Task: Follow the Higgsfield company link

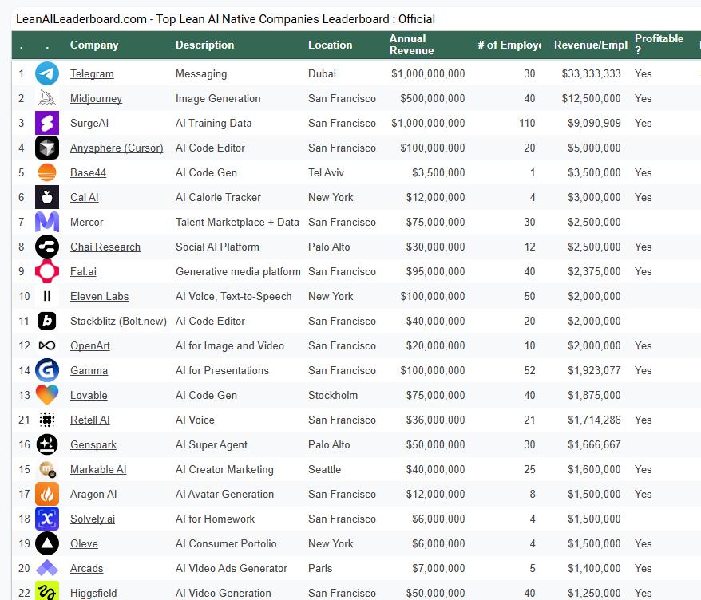Action: click(x=93, y=593)
